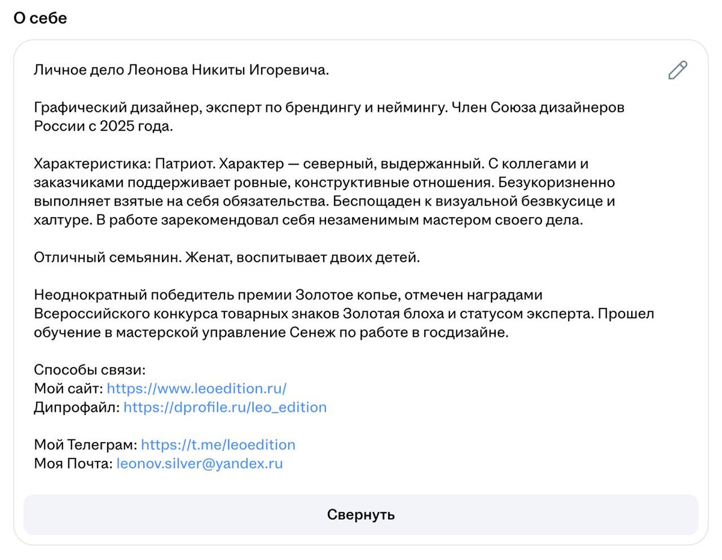Click the Мой Телеграм: label text
The image size is (722, 560).
(x=85, y=445)
